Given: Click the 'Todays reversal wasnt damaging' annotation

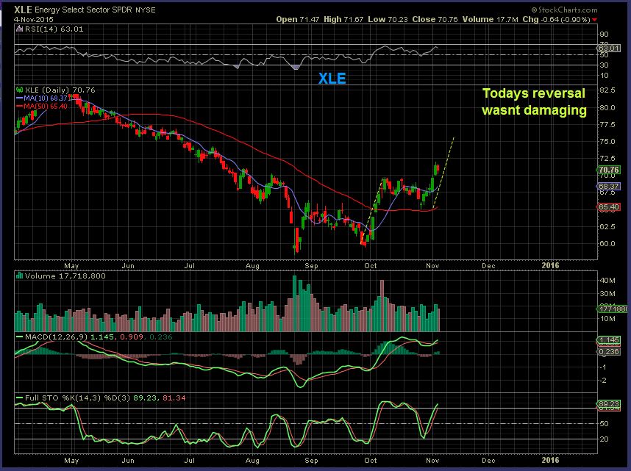Looking at the screenshot, I should pyautogui.click(x=534, y=101).
